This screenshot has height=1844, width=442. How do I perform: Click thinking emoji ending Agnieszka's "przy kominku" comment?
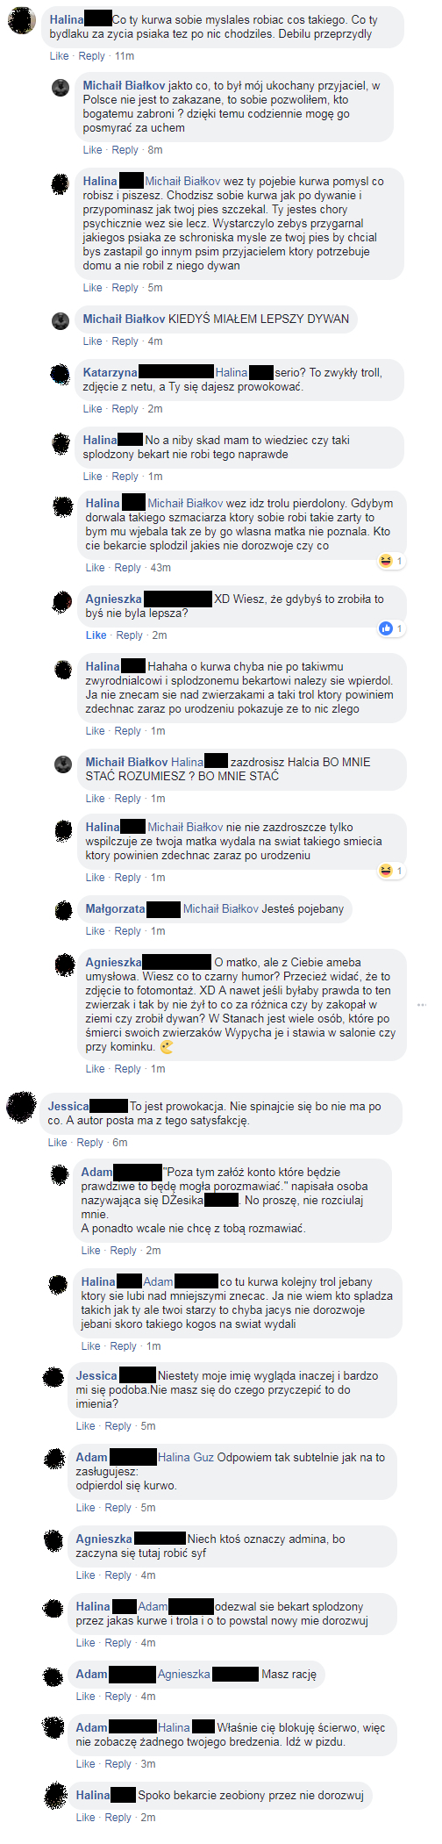point(167,1047)
